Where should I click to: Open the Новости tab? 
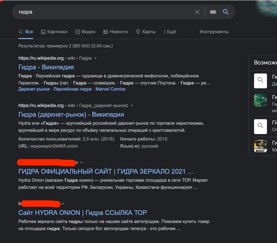click(116, 32)
